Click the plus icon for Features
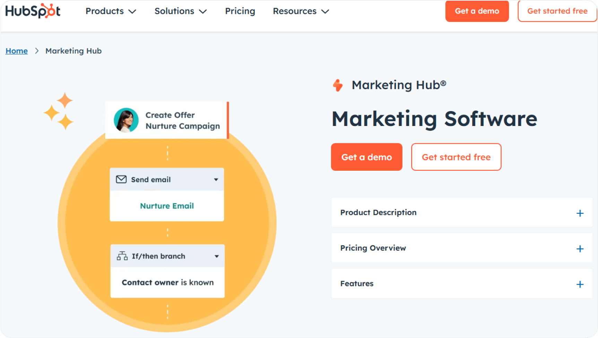The height and width of the screenshot is (338, 598). 580,285
